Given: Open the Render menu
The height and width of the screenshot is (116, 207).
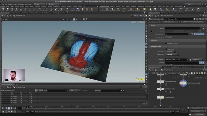Looking at the screenshot, I should (x=10, y=4).
